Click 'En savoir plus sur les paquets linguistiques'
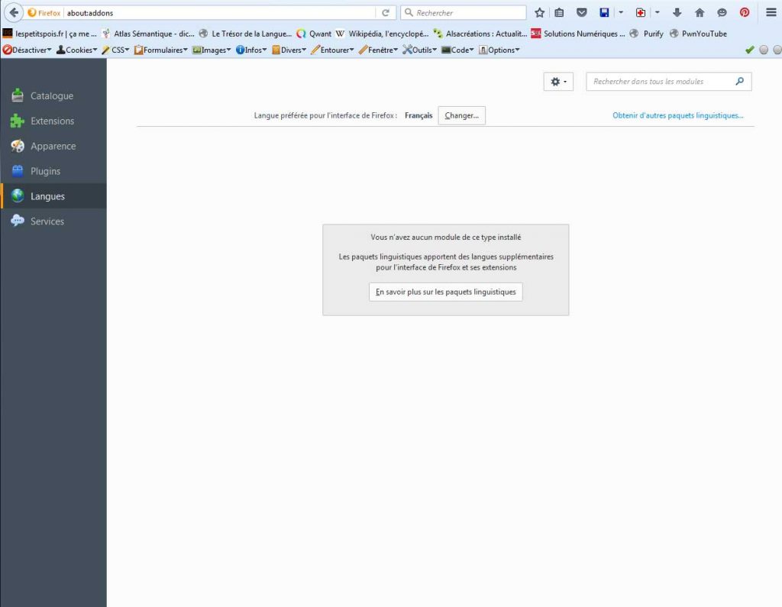 pyautogui.click(x=445, y=292)
